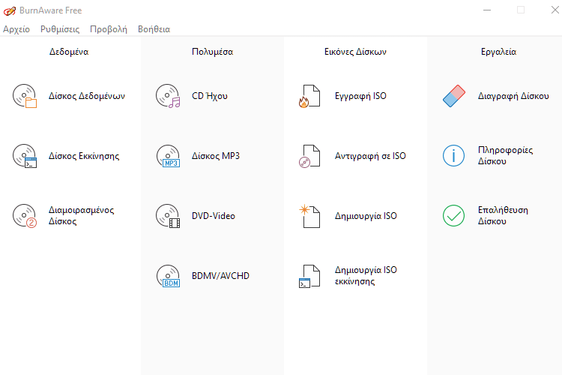
Task: Click the Πολυμέσα column header
Action: click(213, 52)
